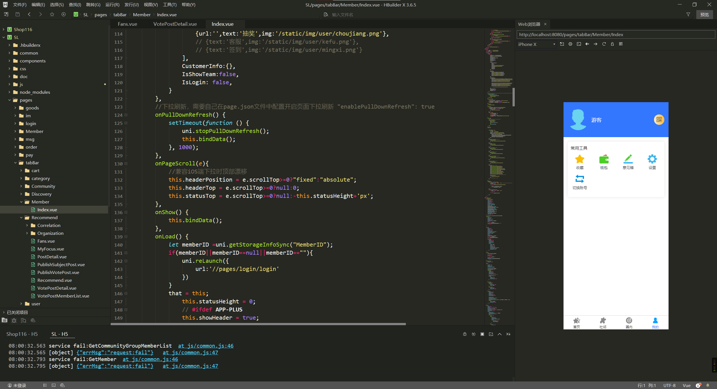Select iPhone X device dropdown in preview toolbar
717x389 pixels.
tap(537, 44)
